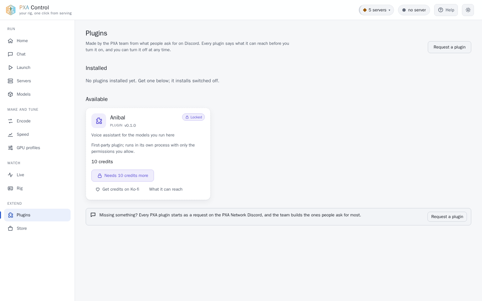Click the lock icon in credits button
482x301 pixels.
click(x=100, y=176)
